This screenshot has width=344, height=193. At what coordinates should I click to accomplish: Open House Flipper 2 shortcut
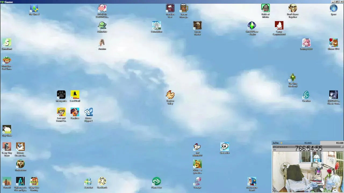[x=88, y=112]
